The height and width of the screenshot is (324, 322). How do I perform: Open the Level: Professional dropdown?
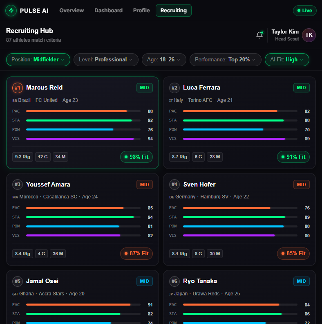[105, 60]
